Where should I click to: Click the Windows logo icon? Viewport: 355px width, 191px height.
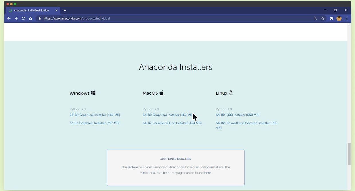(93, 93)
